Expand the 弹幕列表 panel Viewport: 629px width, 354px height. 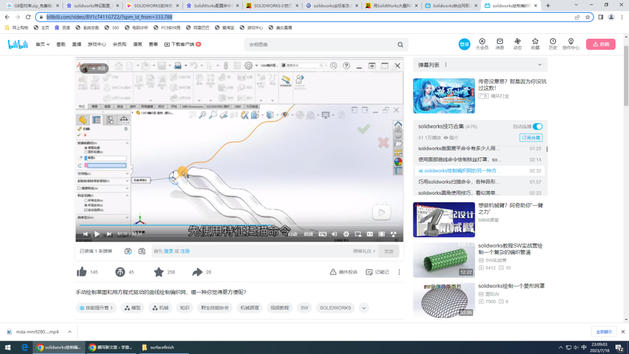(539, 65)
